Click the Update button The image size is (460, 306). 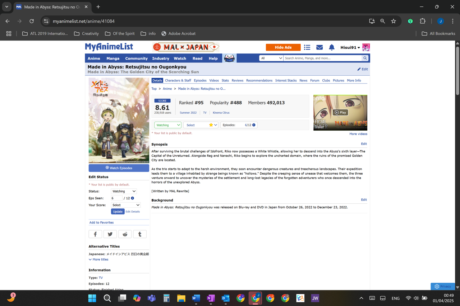pyautogui.click(x=118, y=212)
